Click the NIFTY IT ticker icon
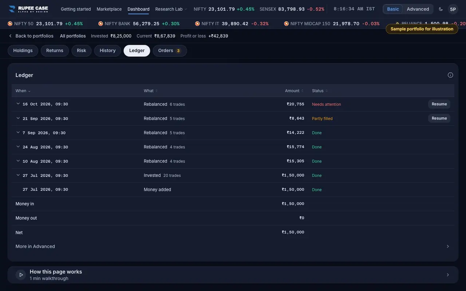466x291 pixels. click(197, 24)
